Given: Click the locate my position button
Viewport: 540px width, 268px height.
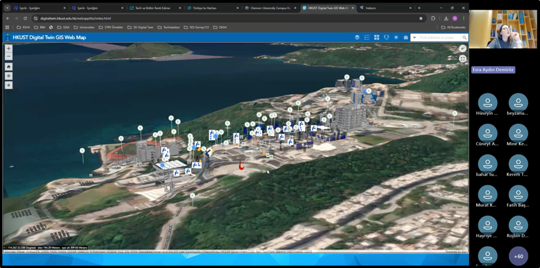Looking at the screenshot, I should point(8,76).
